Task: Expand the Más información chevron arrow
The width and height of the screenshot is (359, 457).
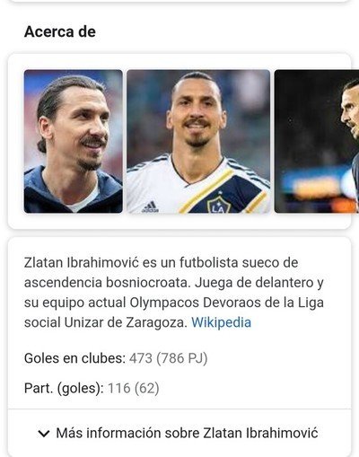Action: coord(44,434)
